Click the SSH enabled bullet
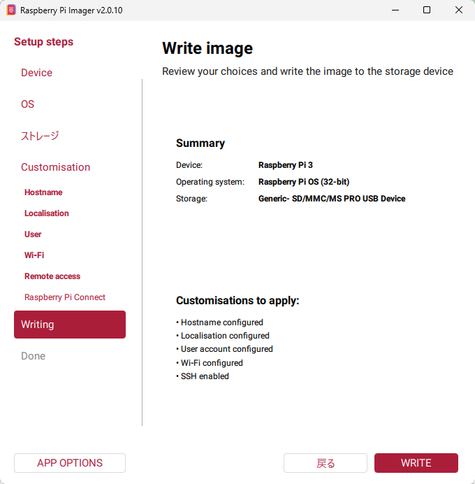This screenshot has height=484, width=475. 203,376
